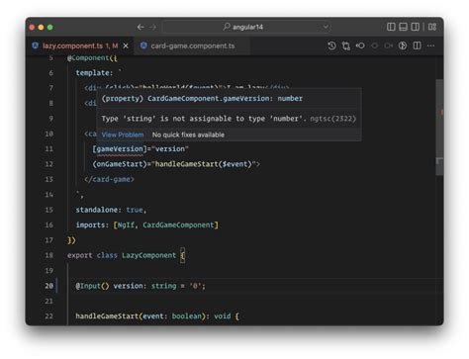This screenshot has width=469, height=359.
Task: Click the compare changes icon
Action: pyautogui.click(x=346, y=45)
